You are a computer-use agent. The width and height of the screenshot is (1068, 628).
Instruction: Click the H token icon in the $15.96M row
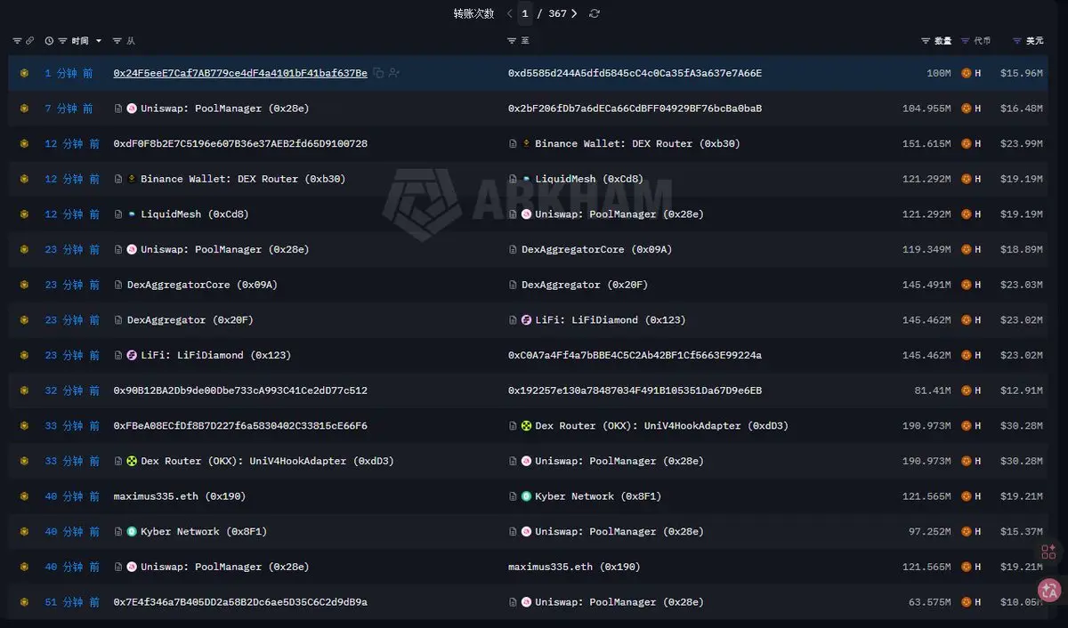click(966, 73)
